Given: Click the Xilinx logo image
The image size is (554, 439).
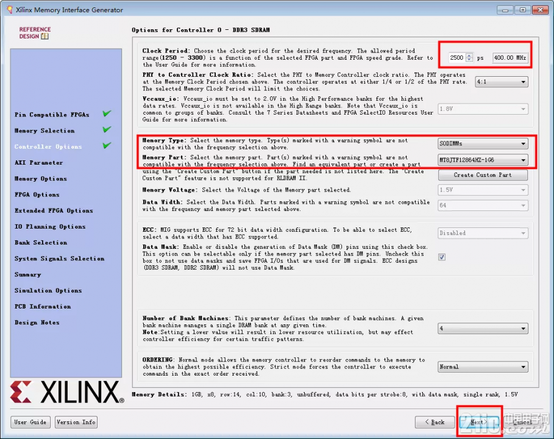Looking at the screenshot, I should (67, 391).
